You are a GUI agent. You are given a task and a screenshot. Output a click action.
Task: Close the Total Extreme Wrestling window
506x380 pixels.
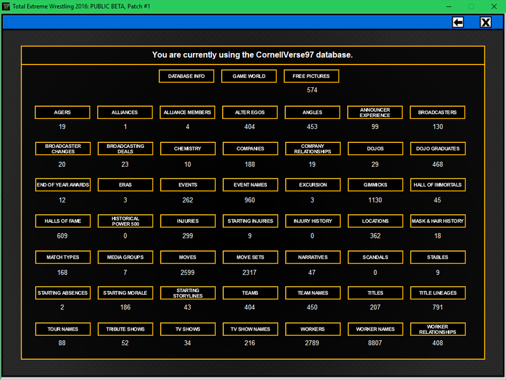pyautogui.click(x=494, y=6)
